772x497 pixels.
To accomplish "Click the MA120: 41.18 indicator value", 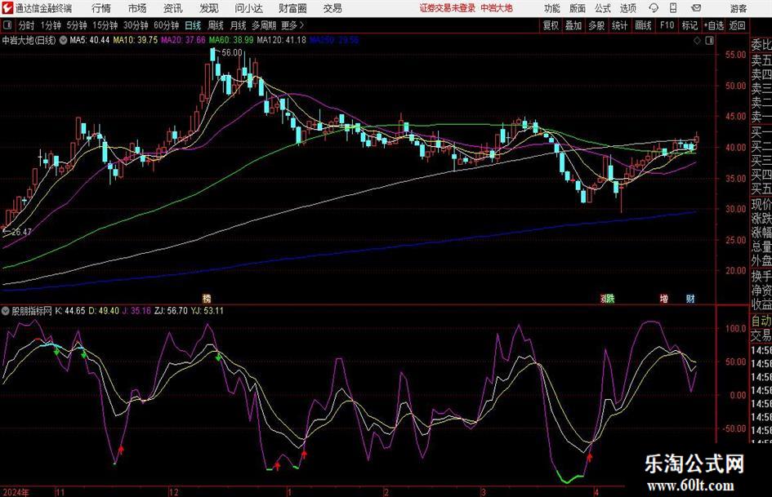I will tap(281, 40).
